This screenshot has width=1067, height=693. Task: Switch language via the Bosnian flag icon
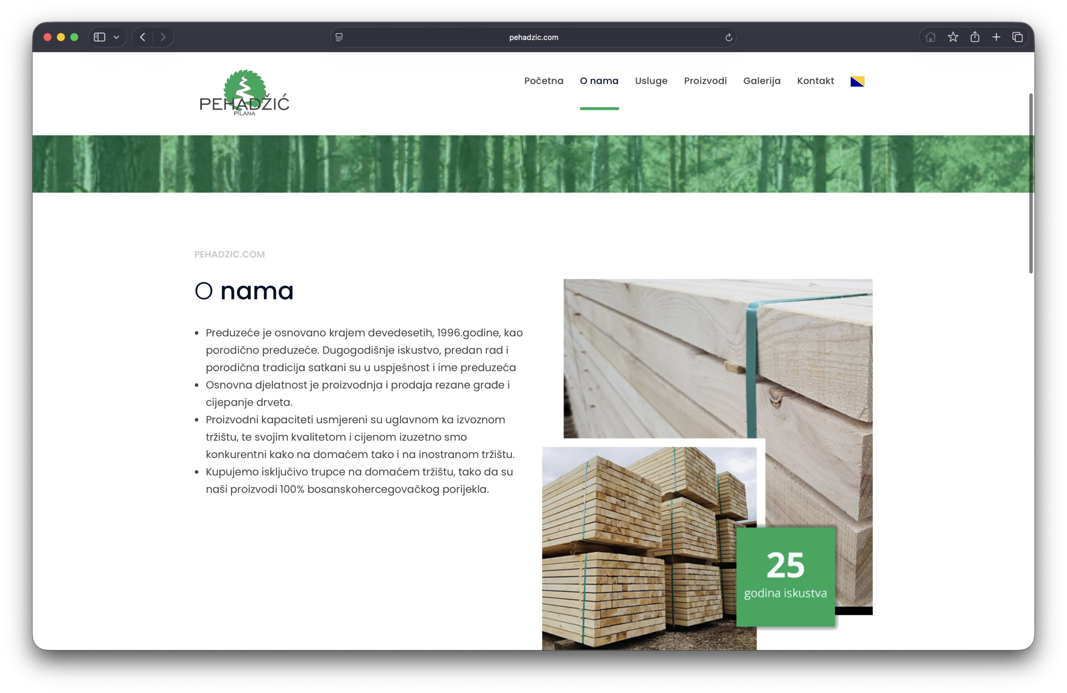click(857, 81)
